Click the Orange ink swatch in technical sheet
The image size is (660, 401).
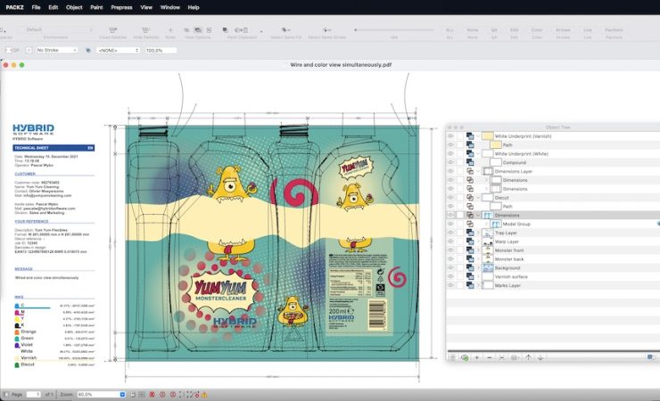coord(17,332)
